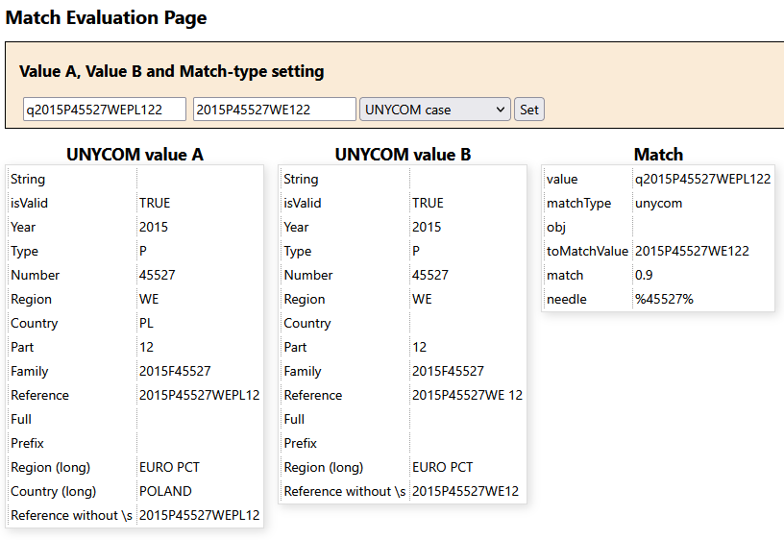Open the UNYCOM case match-type dropdown
784x540 pixels.
point(434,110)
